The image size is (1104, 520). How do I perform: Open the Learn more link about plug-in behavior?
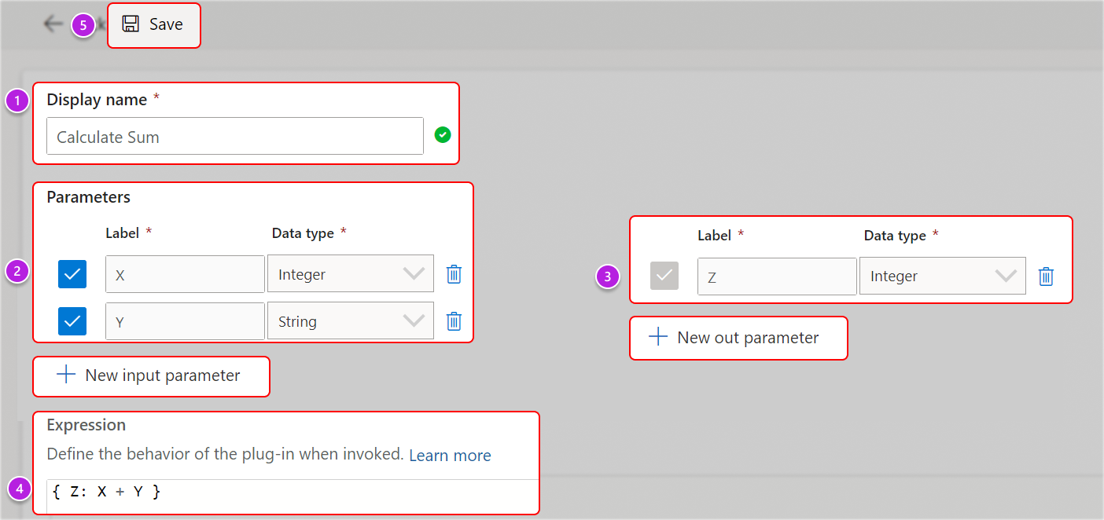450,455
